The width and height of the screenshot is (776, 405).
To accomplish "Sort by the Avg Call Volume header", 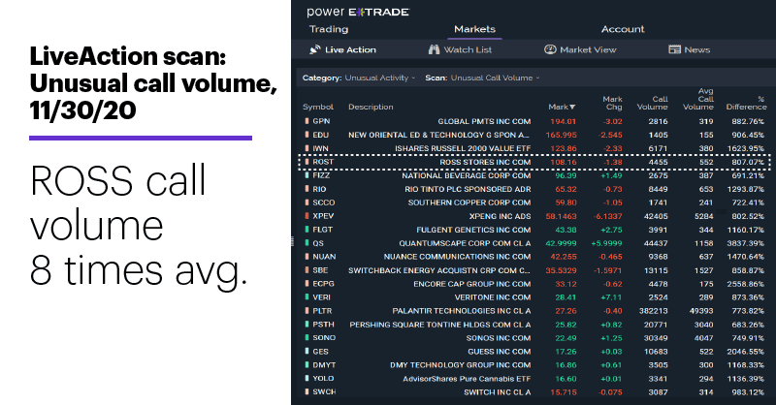I will click(x=698, y=99).
